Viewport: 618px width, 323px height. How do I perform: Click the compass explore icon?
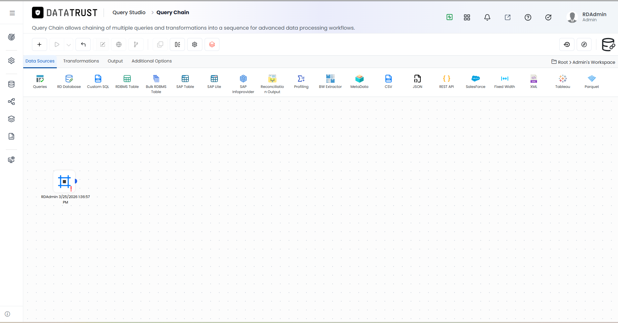point(584,44)
